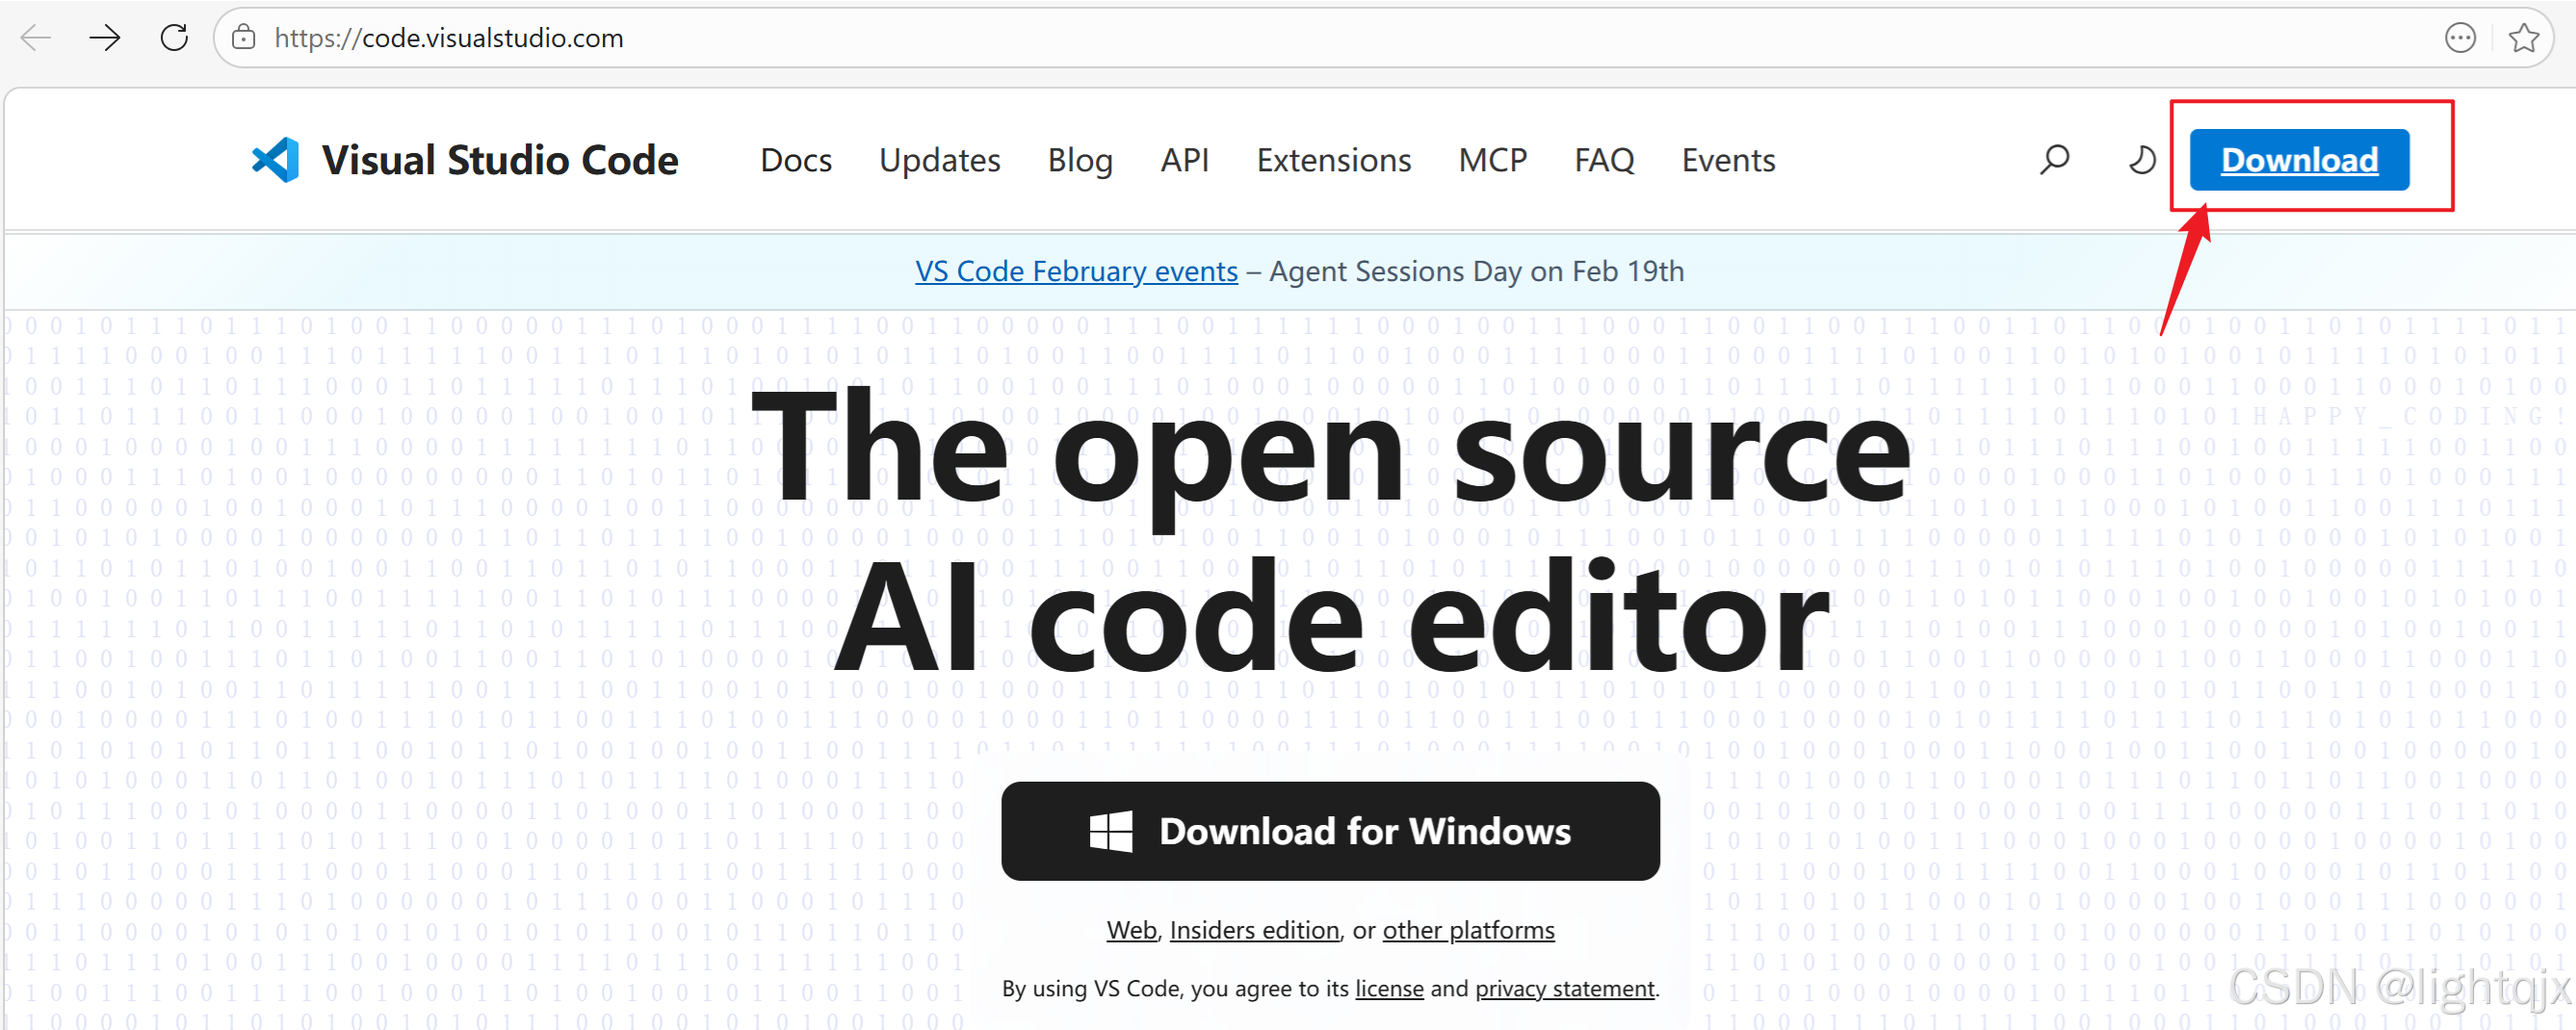
Task: Open the Extensions navigation link
Action: coord(1334,160)
